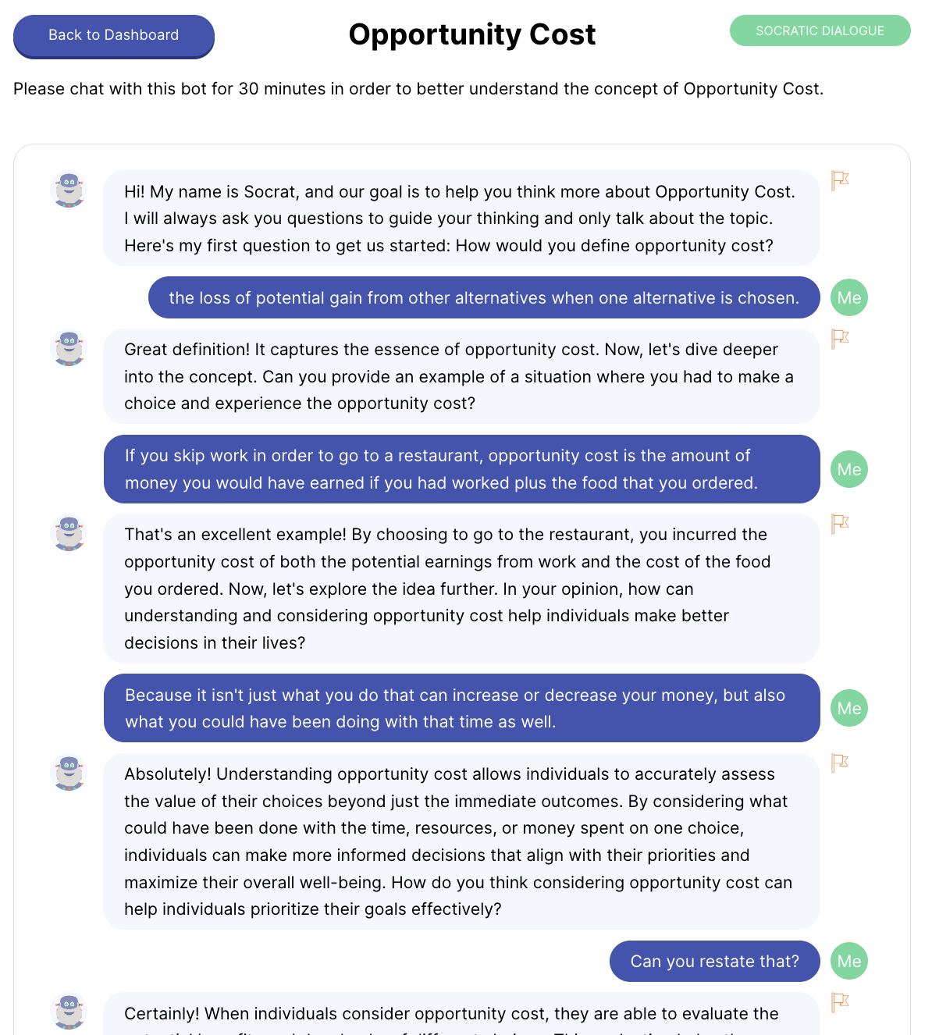The image size is (932, 1035).
Task: Flag the 'Great definition!' bot reply
Action: pos(840,339)
